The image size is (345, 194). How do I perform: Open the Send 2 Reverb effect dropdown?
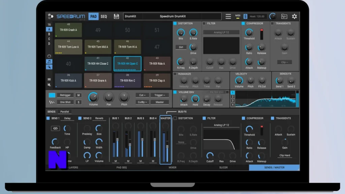tap(99, 118)
